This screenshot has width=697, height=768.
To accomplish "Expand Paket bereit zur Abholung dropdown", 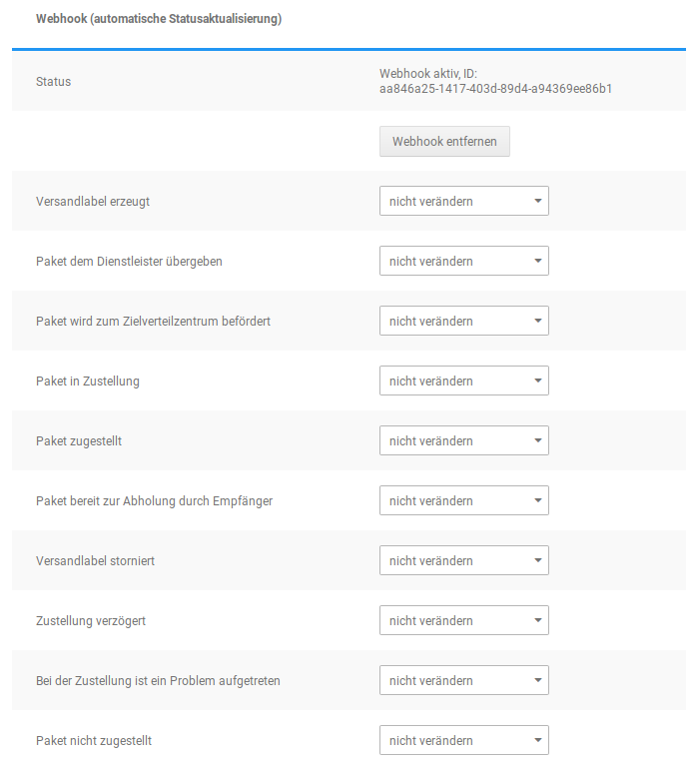I will point(463,501).
